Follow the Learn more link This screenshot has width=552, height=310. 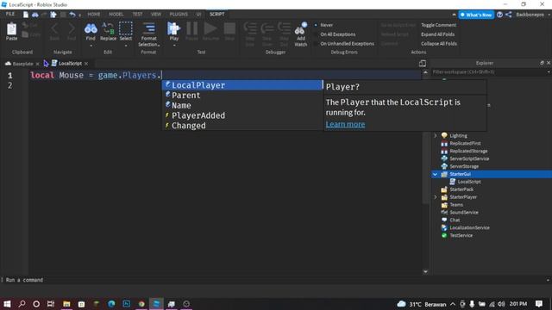(345, 124)
